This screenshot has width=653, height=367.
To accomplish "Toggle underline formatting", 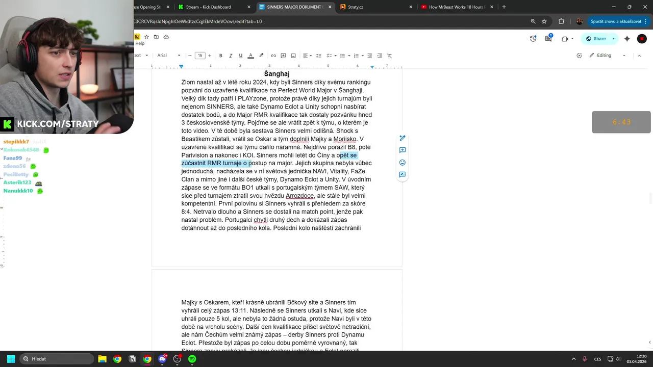I will [240, 56].
